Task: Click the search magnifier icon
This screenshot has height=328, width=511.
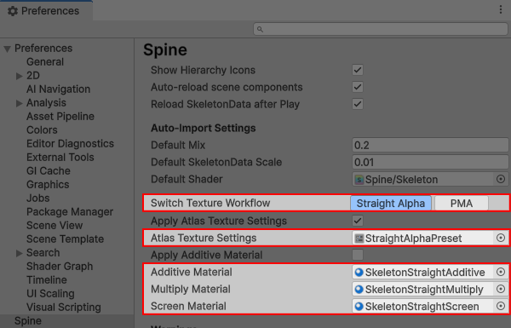Action: 260,29
